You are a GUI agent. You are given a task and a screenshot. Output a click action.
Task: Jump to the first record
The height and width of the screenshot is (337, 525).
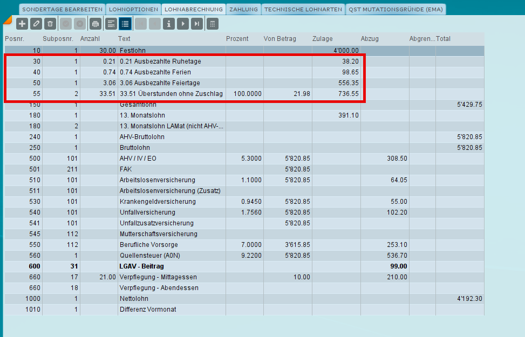coord(141,24)
